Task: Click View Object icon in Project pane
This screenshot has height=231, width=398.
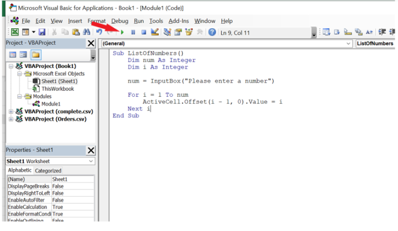Action: tap(23, 55)
